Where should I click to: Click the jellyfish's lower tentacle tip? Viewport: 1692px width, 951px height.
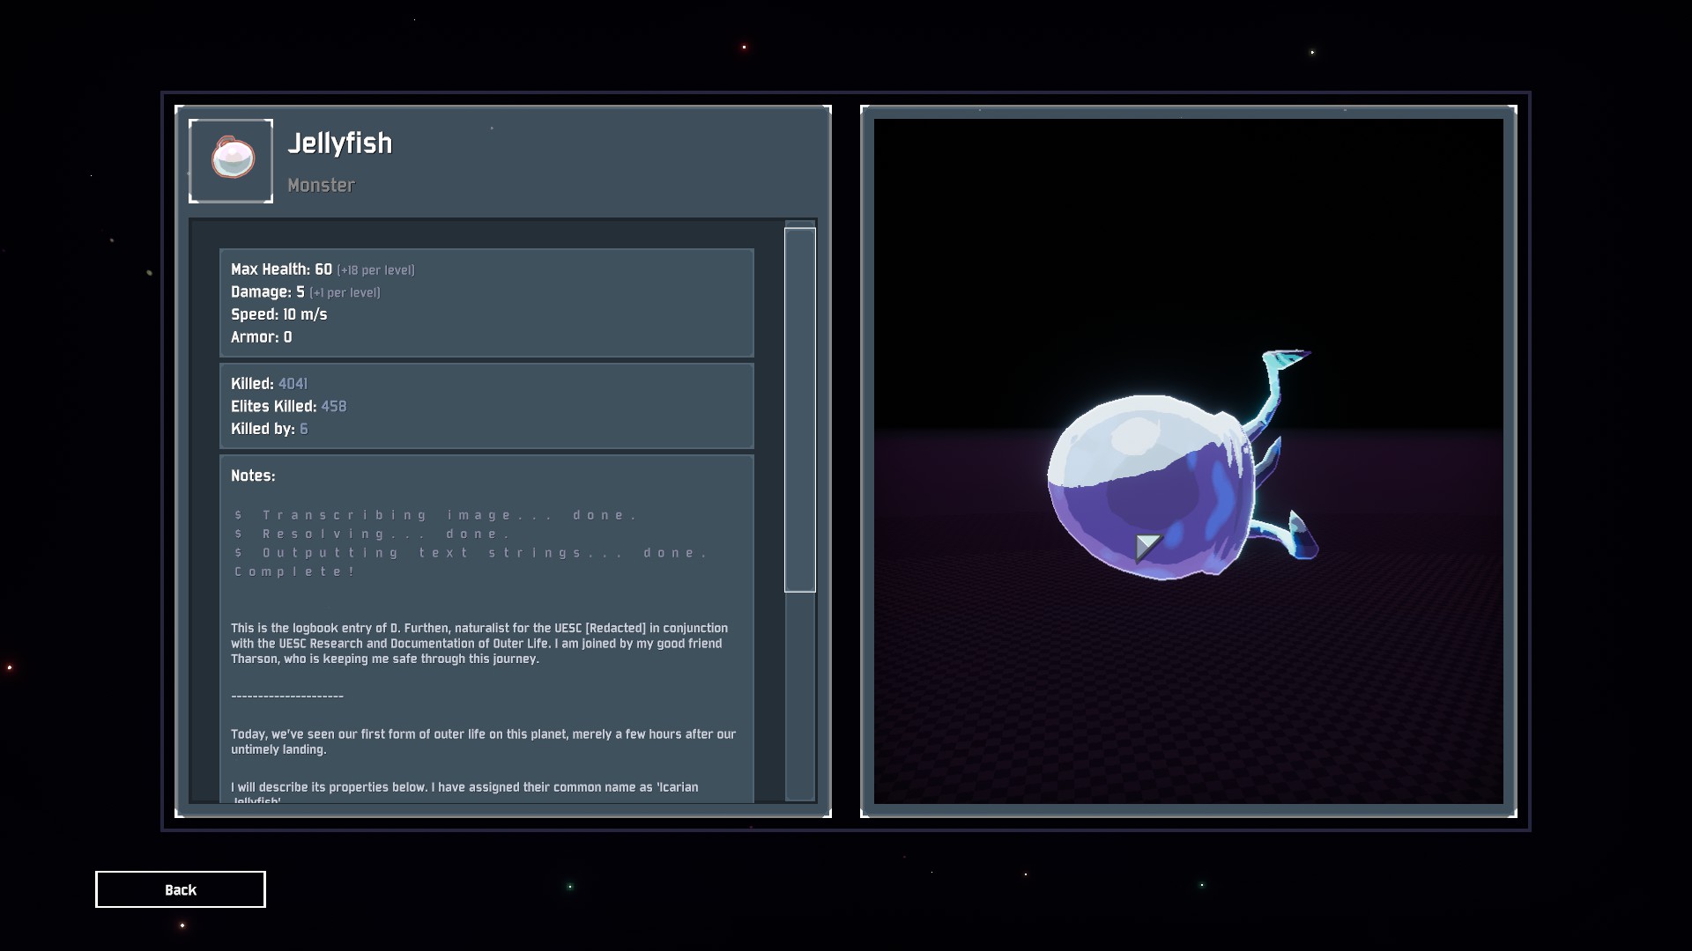[1302, 537]
